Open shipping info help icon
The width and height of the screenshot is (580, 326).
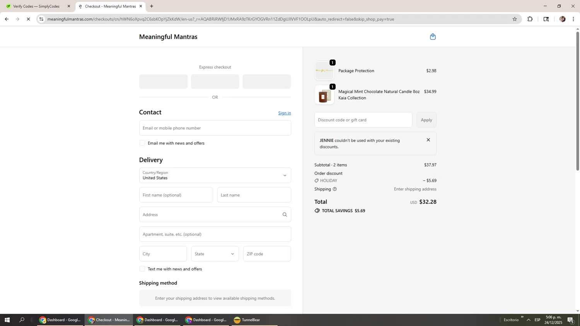pos(335,189)
